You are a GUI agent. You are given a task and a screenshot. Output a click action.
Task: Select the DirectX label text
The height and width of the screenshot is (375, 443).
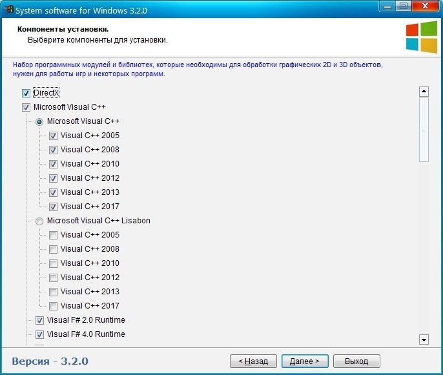[46, 93]
